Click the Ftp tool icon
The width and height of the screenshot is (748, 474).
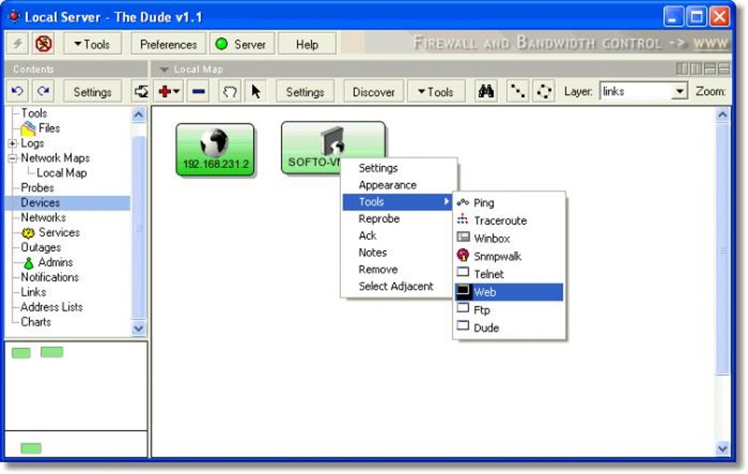pyautogui.click(x=463, y=308)
